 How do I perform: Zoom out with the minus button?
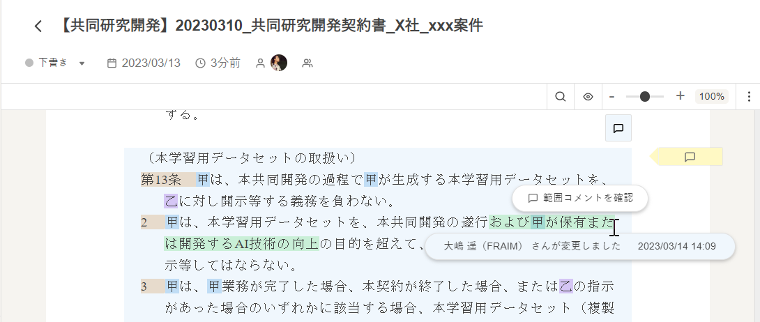(x=611, y=96)
